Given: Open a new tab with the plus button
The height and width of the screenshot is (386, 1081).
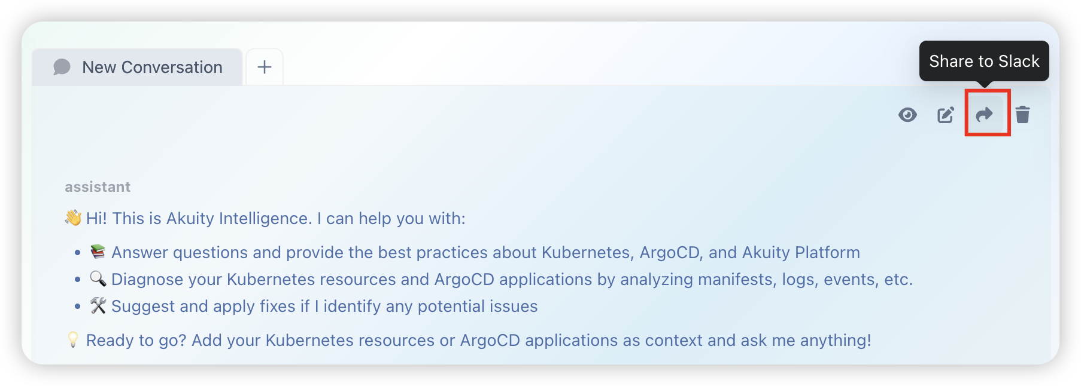Looking at the screenshot, I should tap(265, 67).
